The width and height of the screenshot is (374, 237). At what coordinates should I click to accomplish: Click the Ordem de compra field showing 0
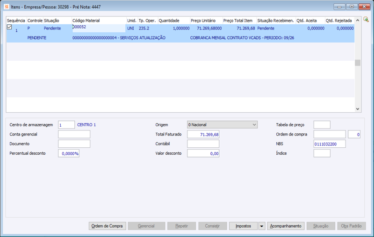click(354, 134)
